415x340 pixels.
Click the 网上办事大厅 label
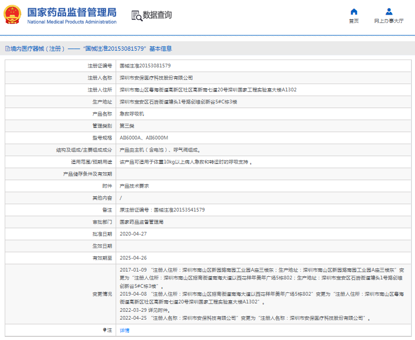coord(389,21)
